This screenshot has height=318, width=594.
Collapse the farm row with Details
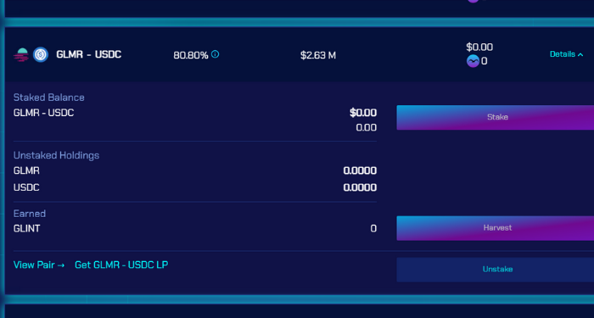566,54
